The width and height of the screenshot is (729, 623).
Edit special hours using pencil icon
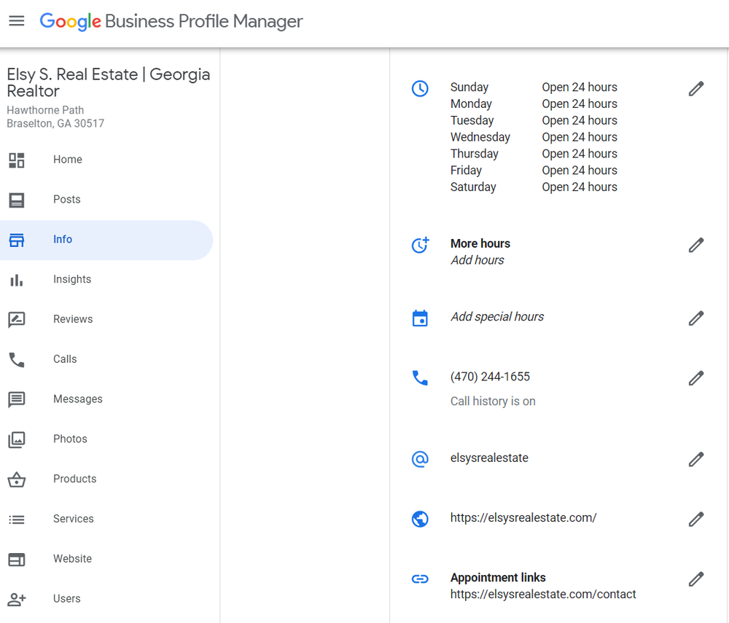[696, 318]
